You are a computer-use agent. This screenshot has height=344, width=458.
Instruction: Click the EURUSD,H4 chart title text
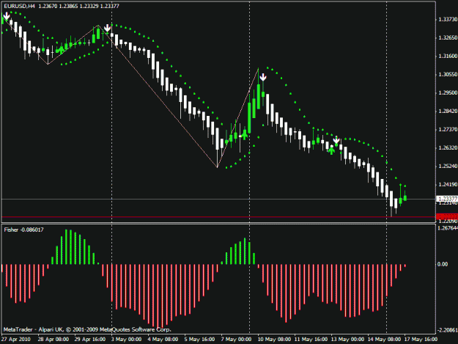point(19,6)
